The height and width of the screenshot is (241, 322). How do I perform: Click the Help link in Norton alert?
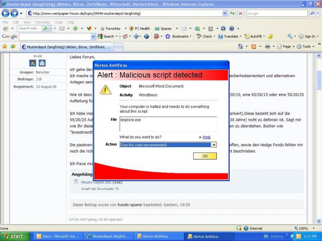pyautogui.click(x=207, y=137)
